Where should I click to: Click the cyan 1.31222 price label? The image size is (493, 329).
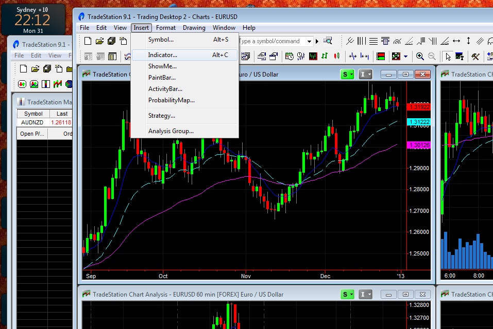(419, 122)
